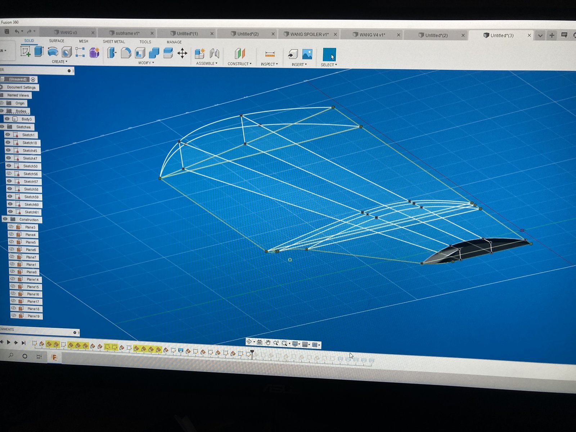Click Windows search icon on taskbar

coord(11,355)
